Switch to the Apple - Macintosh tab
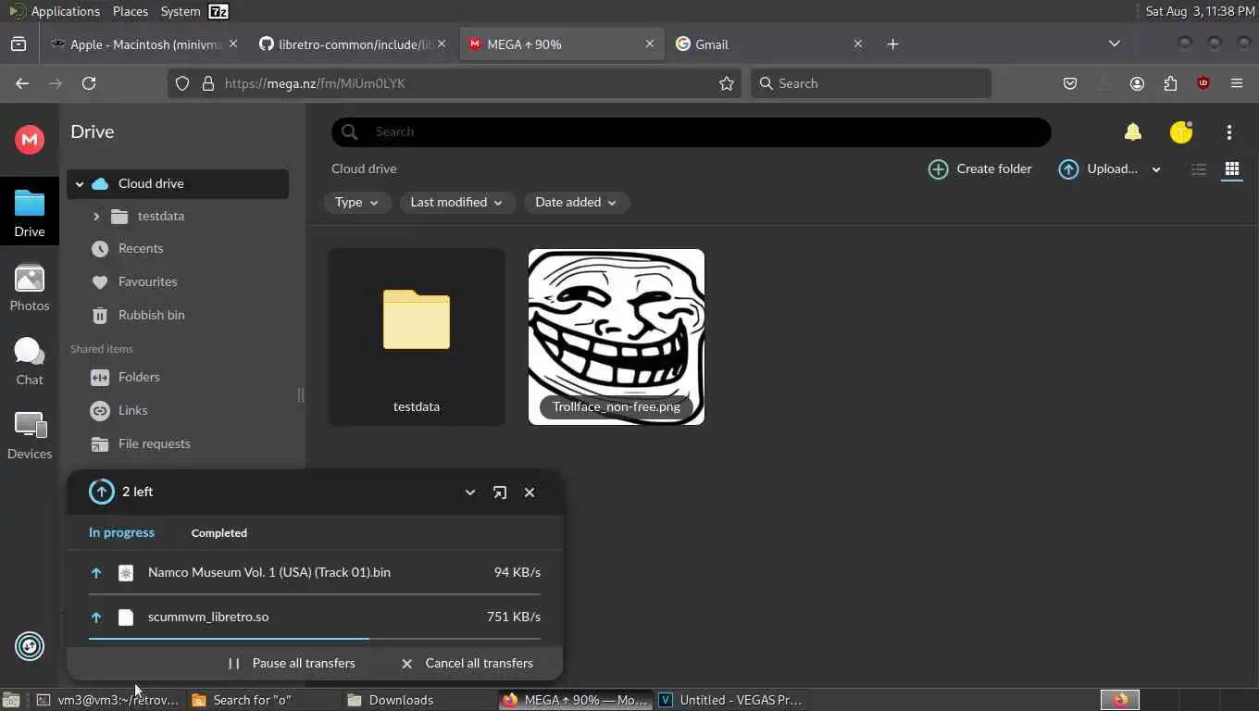1259x711 pixels. click(x=144, y=44)
